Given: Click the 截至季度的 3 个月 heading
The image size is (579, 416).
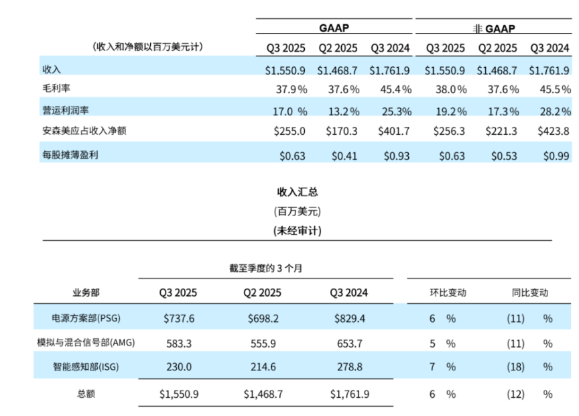Looking at the screenshot, I should (265, 268).
